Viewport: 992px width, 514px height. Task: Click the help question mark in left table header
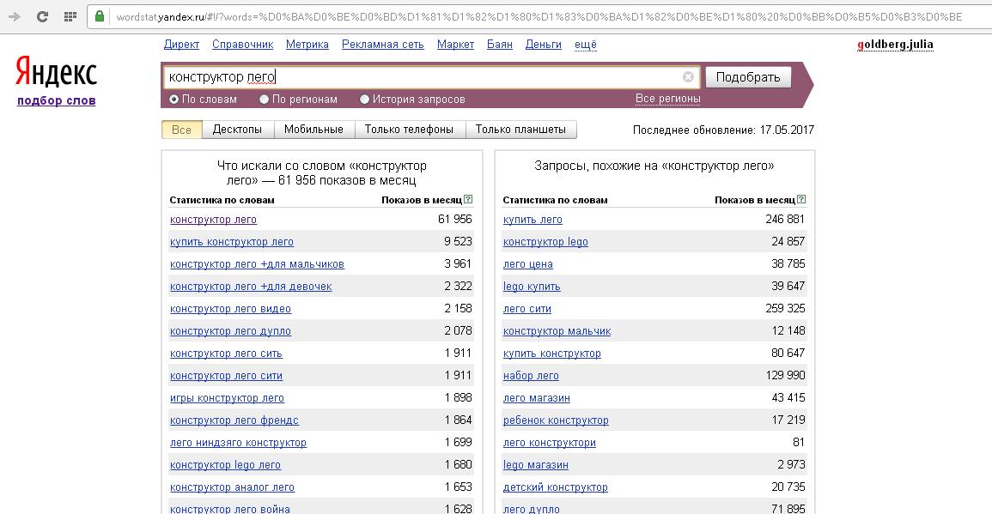[x=468, y=199]
